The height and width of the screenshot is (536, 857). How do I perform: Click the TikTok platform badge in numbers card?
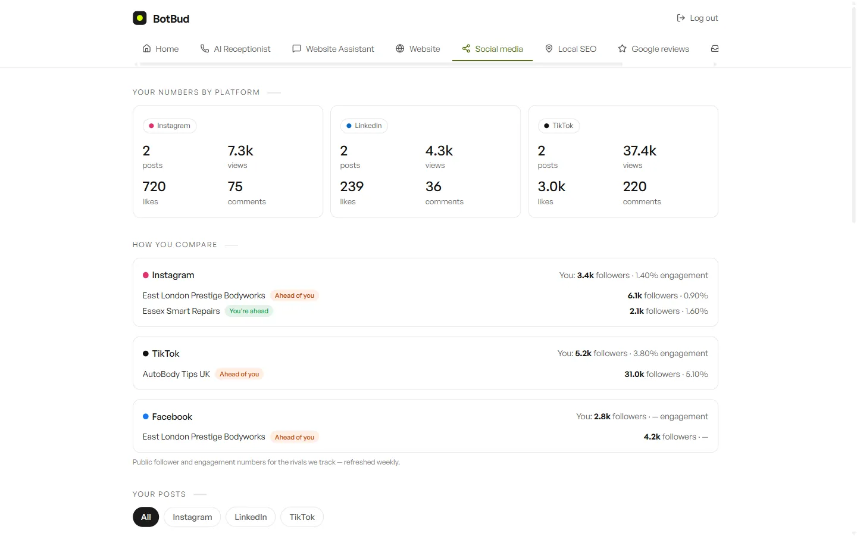click(x=559, y=126)
